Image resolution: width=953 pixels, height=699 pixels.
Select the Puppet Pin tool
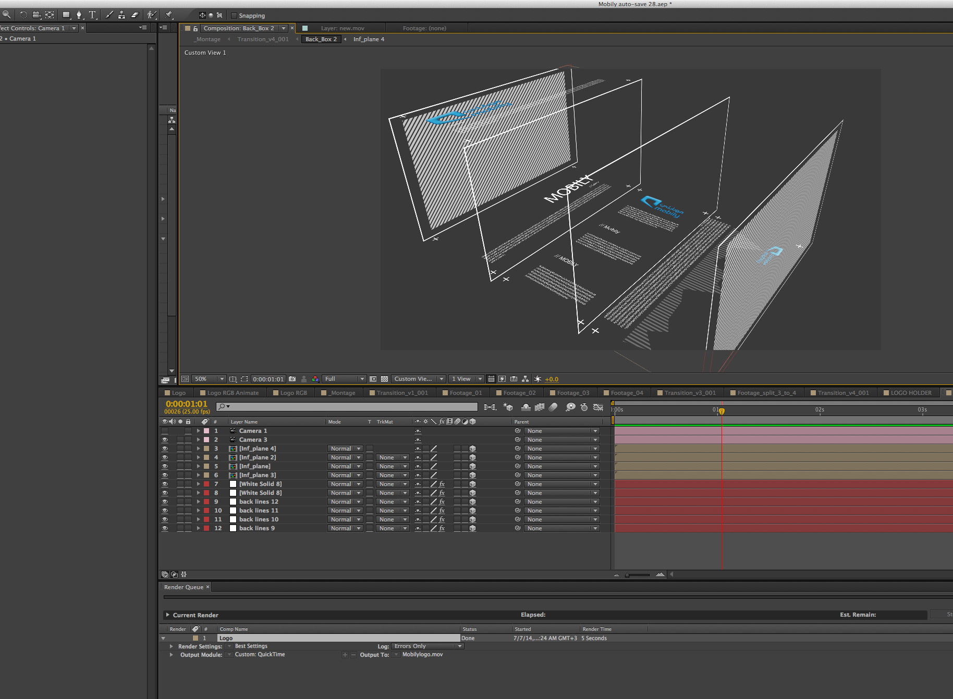pyautogui.click(x=169, y=15)
